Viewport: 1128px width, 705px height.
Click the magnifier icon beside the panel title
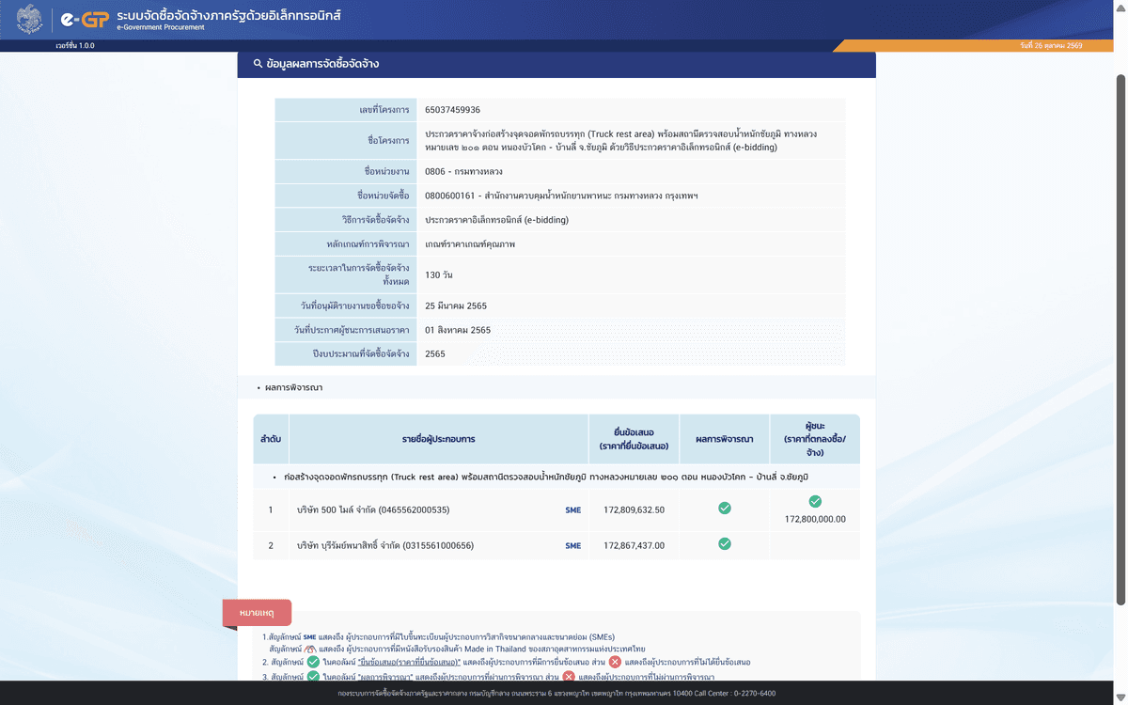tap(258, 64)
